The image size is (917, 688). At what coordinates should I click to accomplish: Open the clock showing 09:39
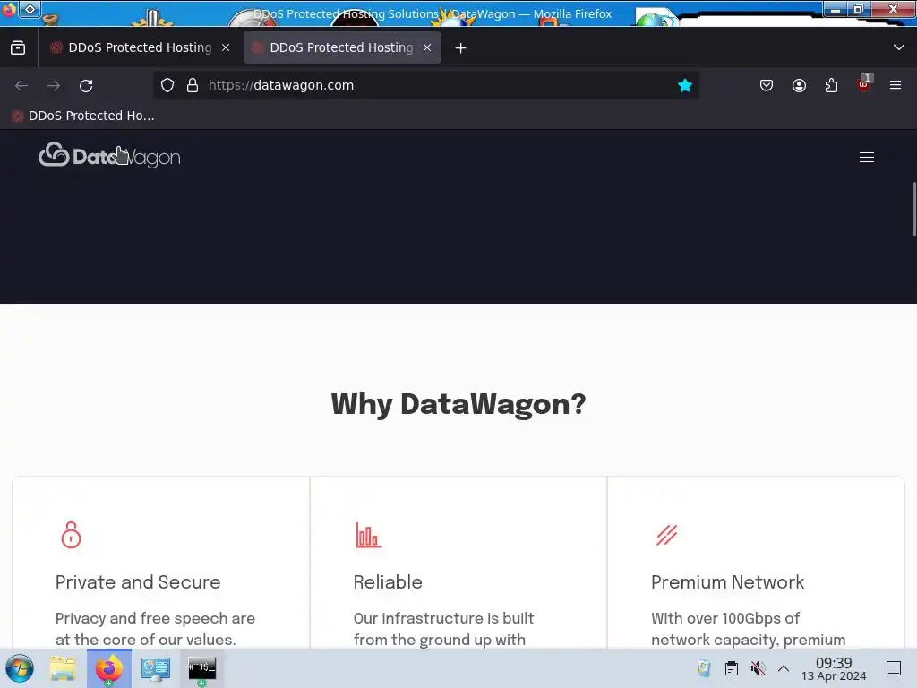click(x=834, y=668)
